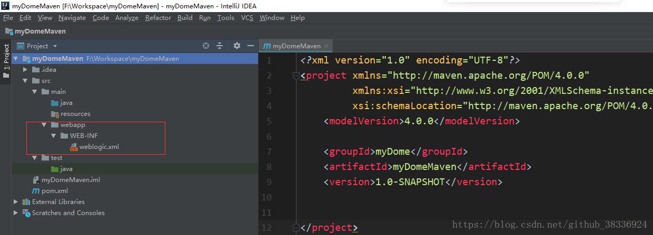The image size is (653, 235).
Task: Click the Maven icon beside pom.xml
Action: point(36,191)
